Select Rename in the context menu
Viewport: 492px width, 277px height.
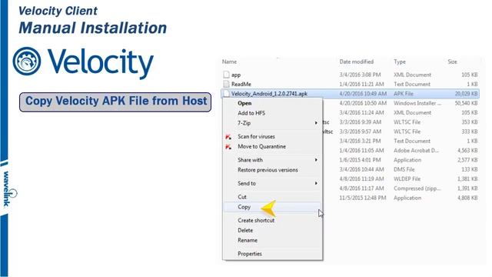pos(248,241)
